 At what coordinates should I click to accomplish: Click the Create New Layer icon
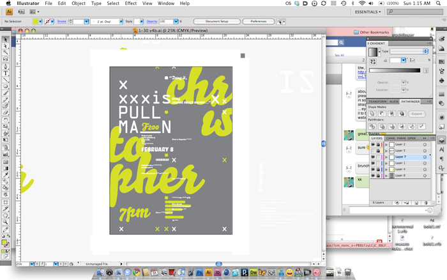416,203
